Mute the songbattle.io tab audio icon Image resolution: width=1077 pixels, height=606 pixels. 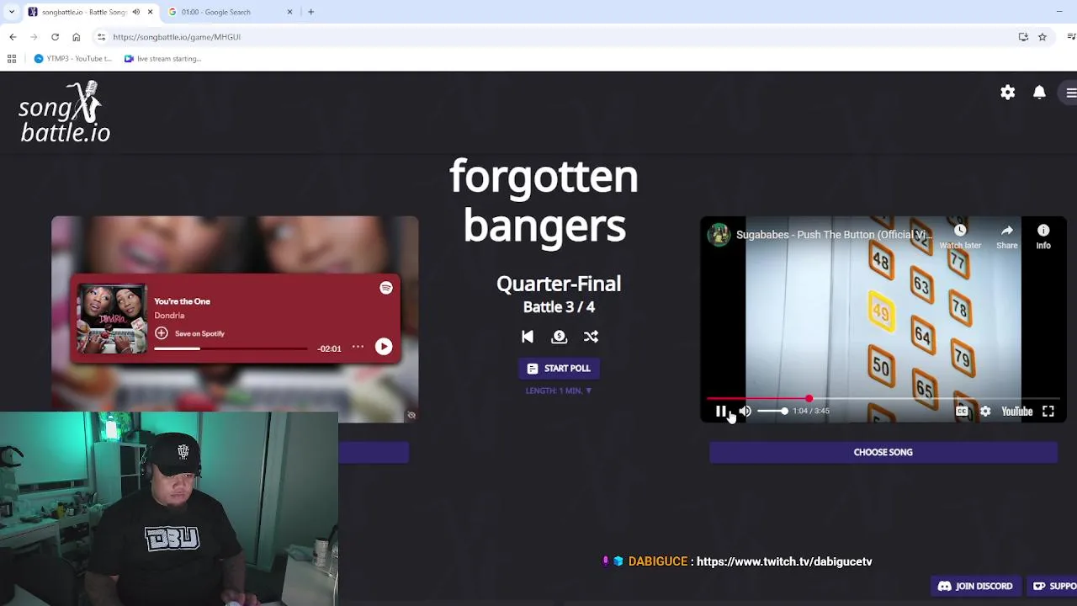point(135,12)
